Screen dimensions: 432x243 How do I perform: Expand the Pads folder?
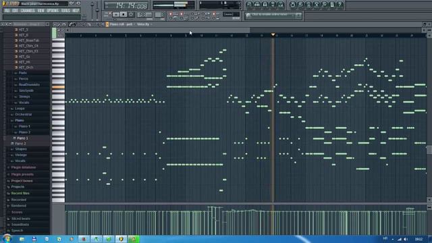[22, 73]
